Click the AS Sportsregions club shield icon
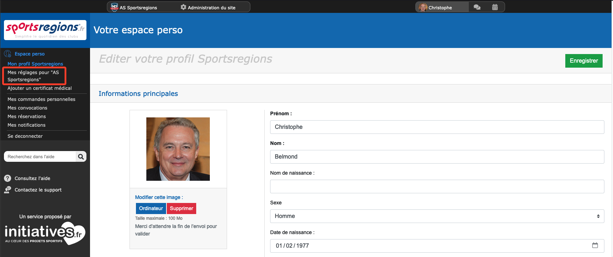 (x=114, y=7)
